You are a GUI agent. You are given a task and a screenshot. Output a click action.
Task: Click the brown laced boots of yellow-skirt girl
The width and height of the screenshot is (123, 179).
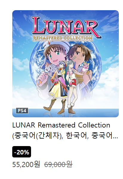tap(55, 106)
